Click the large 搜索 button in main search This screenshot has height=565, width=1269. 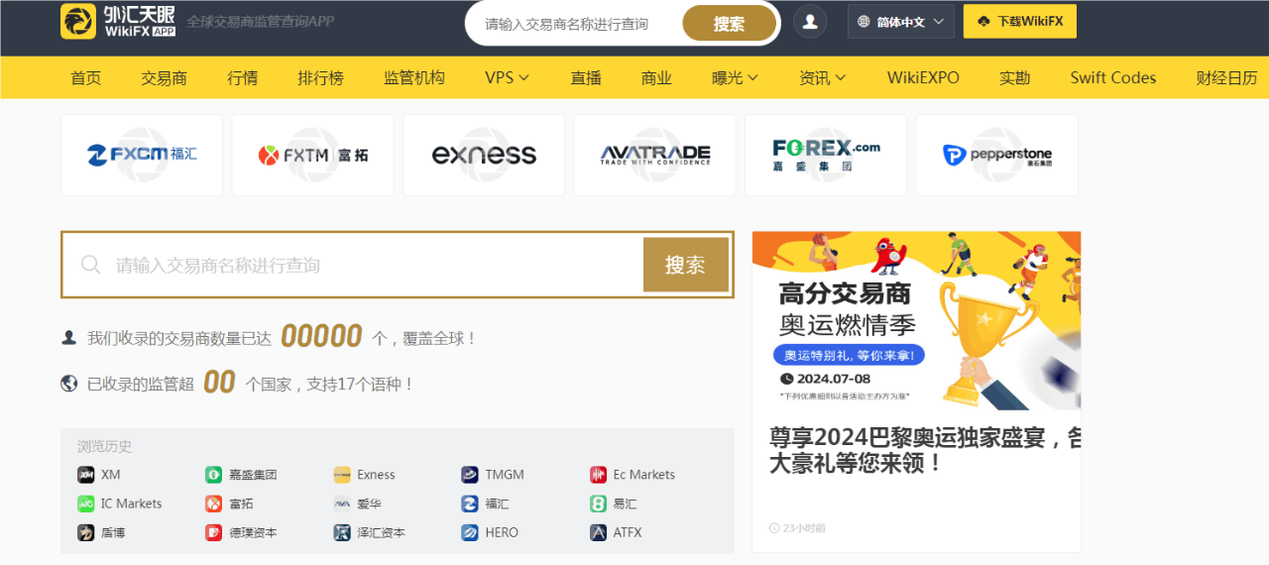tap(685, 265)
